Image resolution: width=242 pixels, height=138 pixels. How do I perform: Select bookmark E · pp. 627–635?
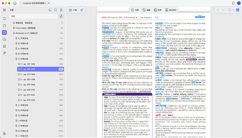click(40, 100)
